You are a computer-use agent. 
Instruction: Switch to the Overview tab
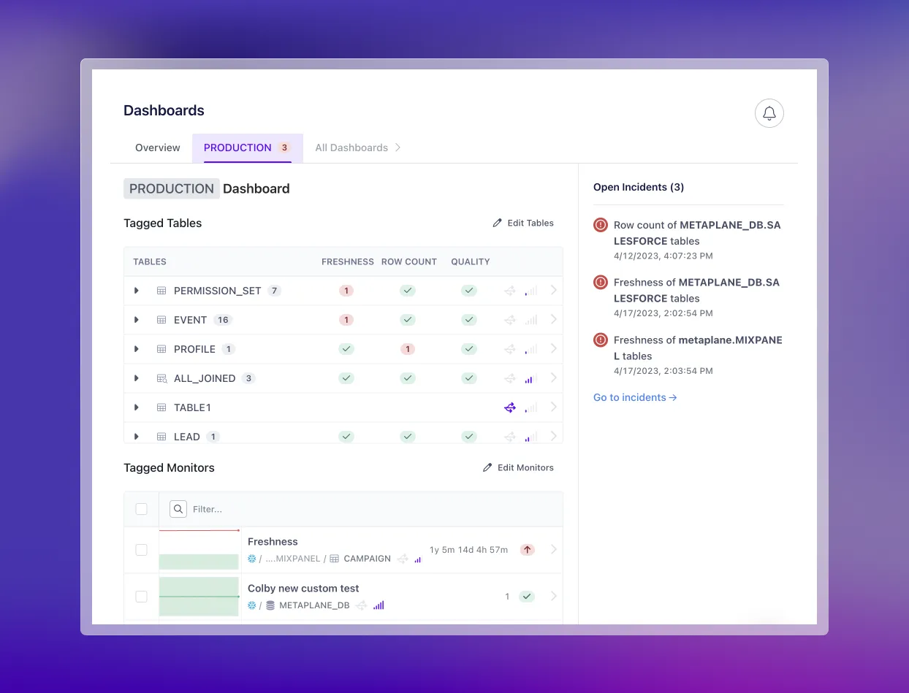tap(157, 148)
